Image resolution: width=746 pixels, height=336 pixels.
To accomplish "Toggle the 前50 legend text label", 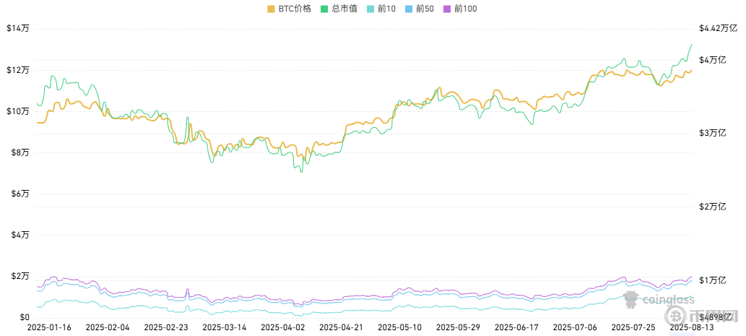I will pos(424,9).
